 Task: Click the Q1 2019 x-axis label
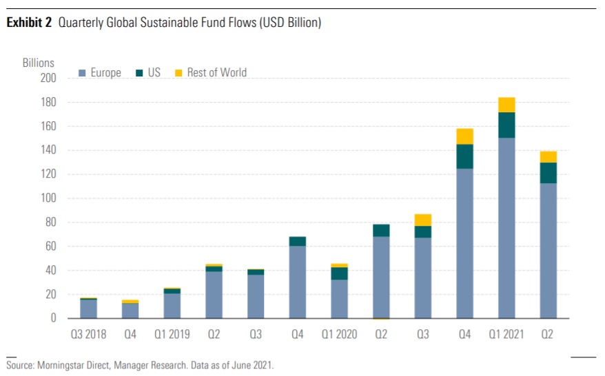pyautogui.click(x=172, y=335)
